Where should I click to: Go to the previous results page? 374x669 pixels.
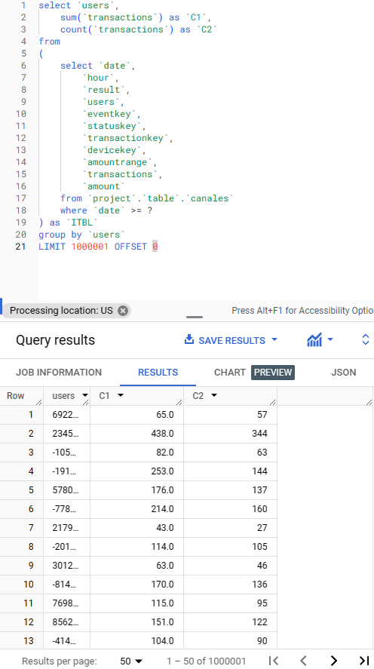point(304,661)
